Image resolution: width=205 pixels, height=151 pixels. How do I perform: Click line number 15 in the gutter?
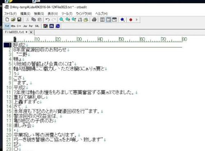click(9, 111)
